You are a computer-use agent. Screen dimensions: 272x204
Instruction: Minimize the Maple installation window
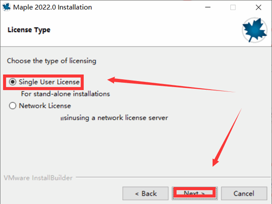[207, 7]
